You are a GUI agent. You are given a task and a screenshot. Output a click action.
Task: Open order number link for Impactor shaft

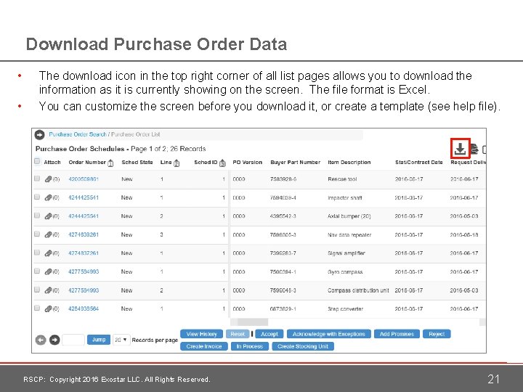click(84, 197)
